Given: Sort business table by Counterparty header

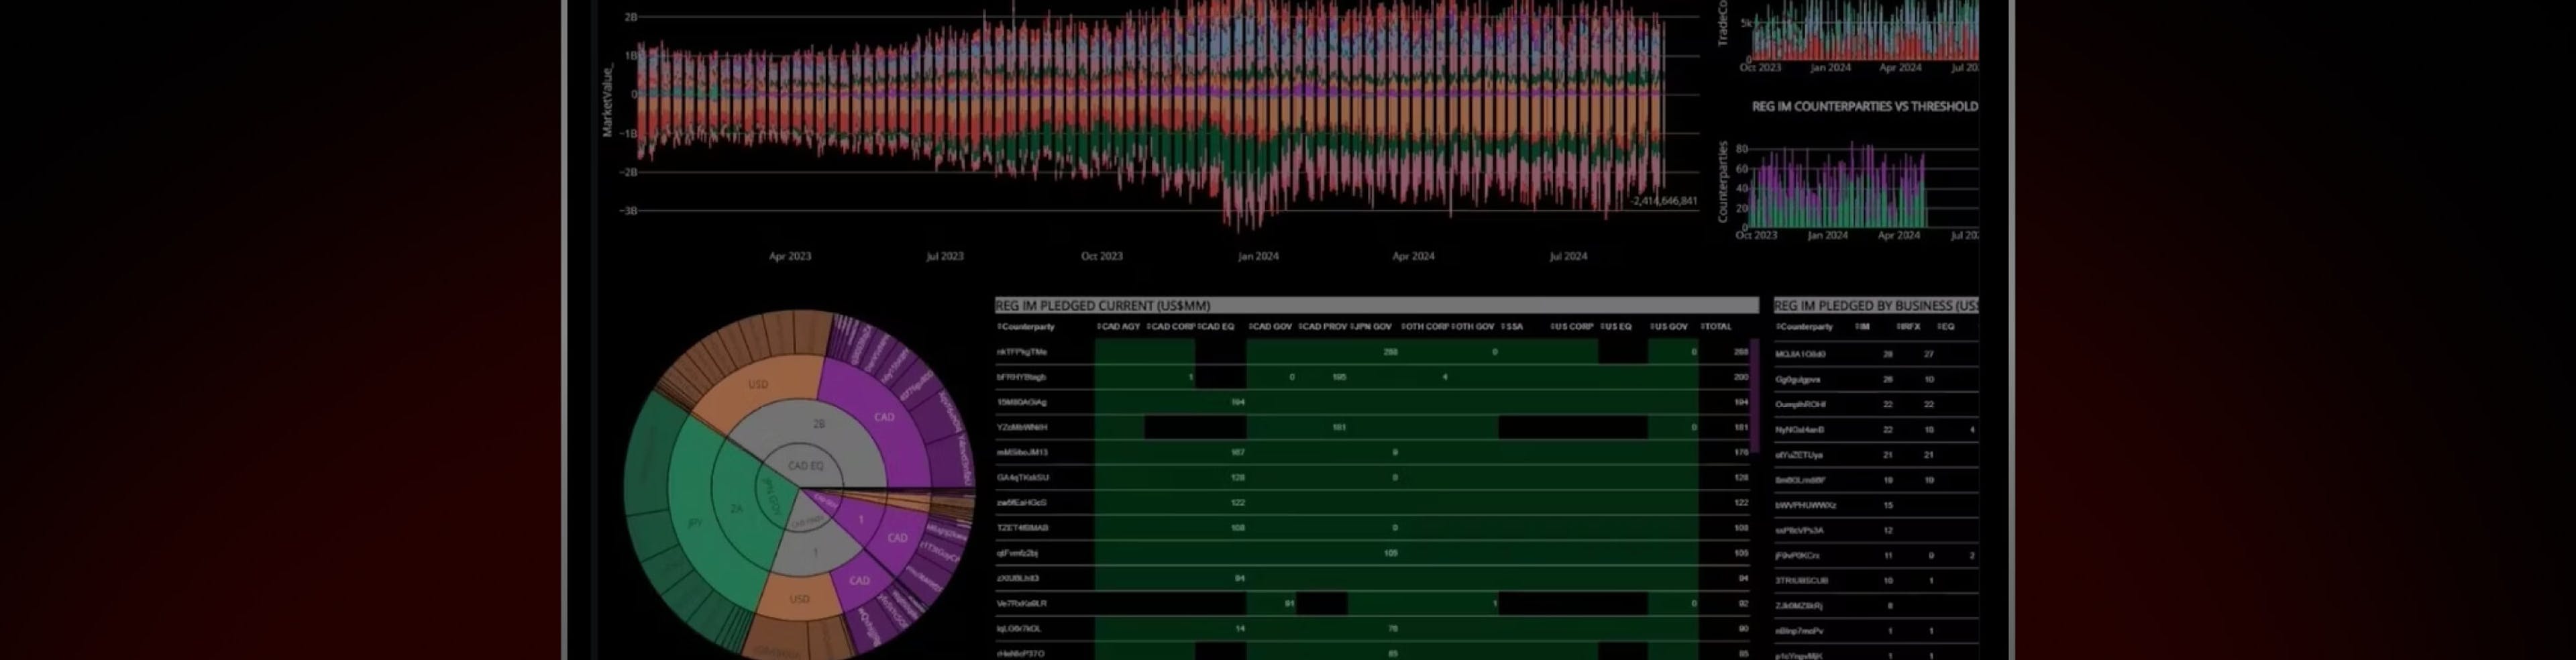Looking at the screenshot, I should 1804,327.
